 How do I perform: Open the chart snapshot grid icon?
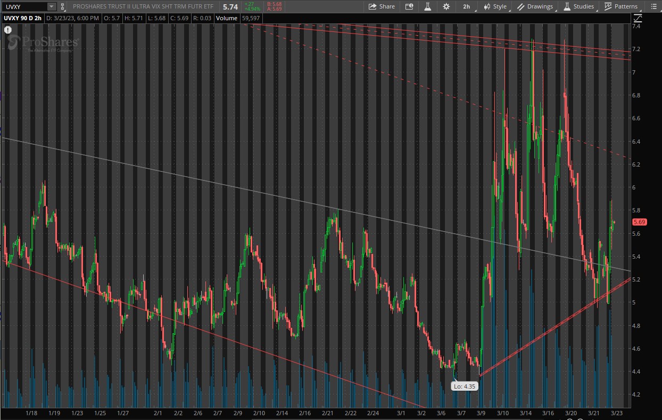(x=409, y=6)
